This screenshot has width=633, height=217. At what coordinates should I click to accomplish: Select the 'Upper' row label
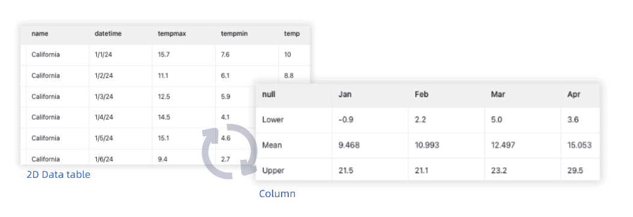(x=273, y=171)
